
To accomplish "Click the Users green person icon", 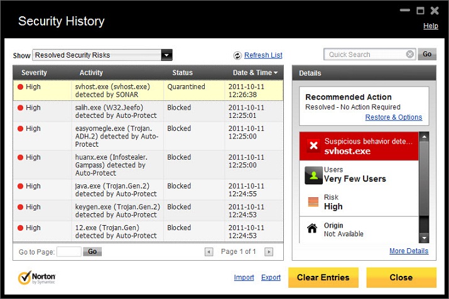I will tap(313, 176).
